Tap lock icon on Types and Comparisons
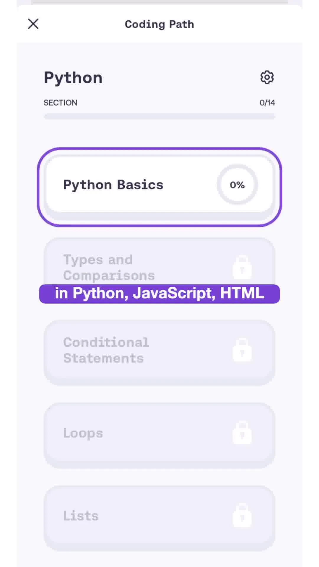 [242, 268]
